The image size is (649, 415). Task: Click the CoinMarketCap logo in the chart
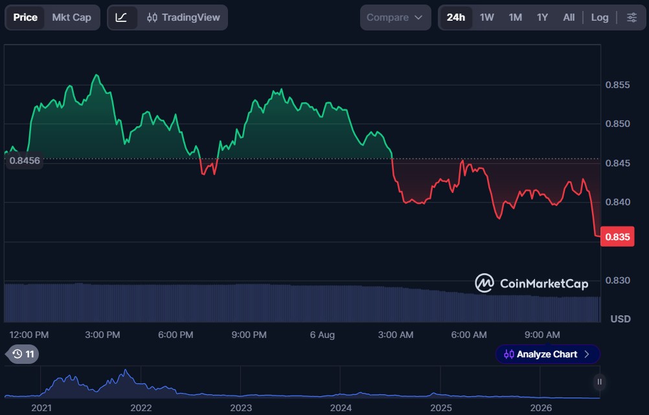[x=532, y=284]
